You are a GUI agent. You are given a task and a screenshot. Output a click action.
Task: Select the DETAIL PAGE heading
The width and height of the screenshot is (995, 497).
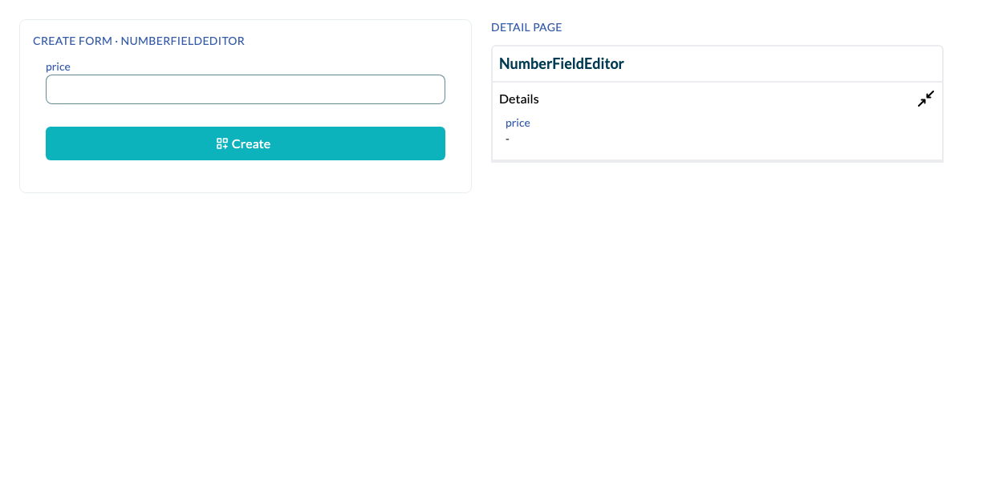pyautogui.click(x=526, y=27)
